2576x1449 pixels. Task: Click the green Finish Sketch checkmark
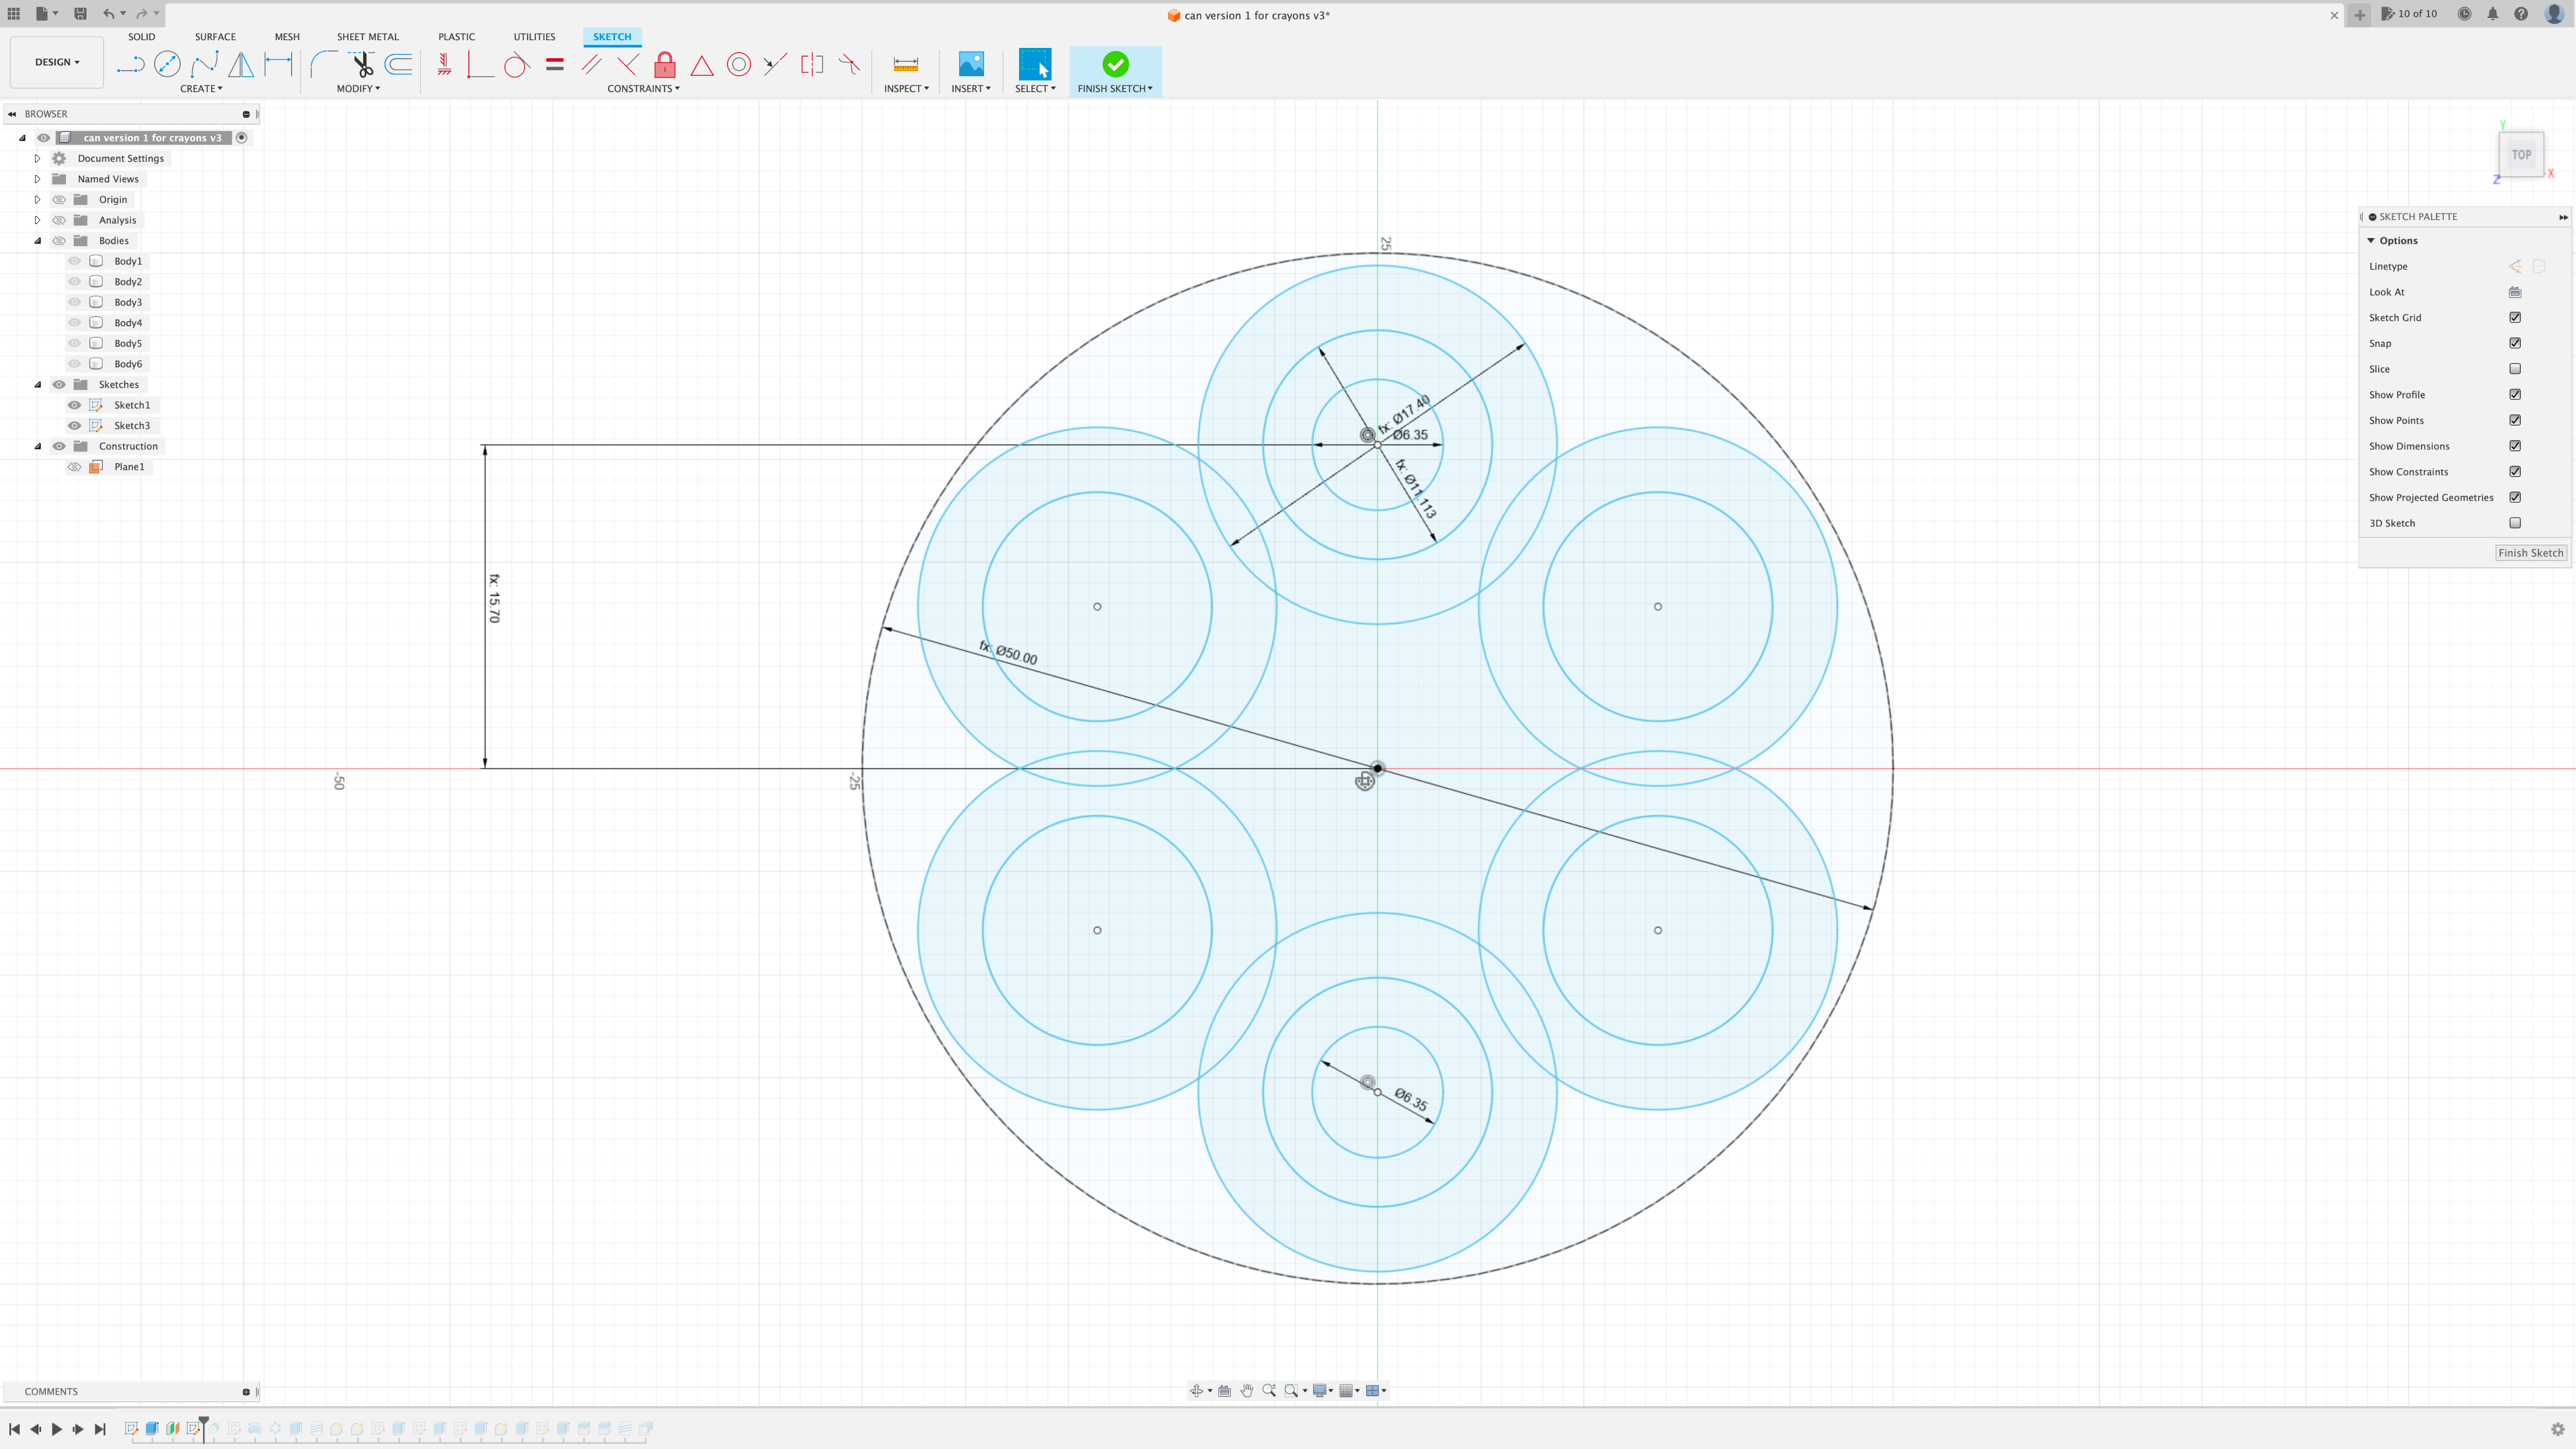[x=1115, y=64]
